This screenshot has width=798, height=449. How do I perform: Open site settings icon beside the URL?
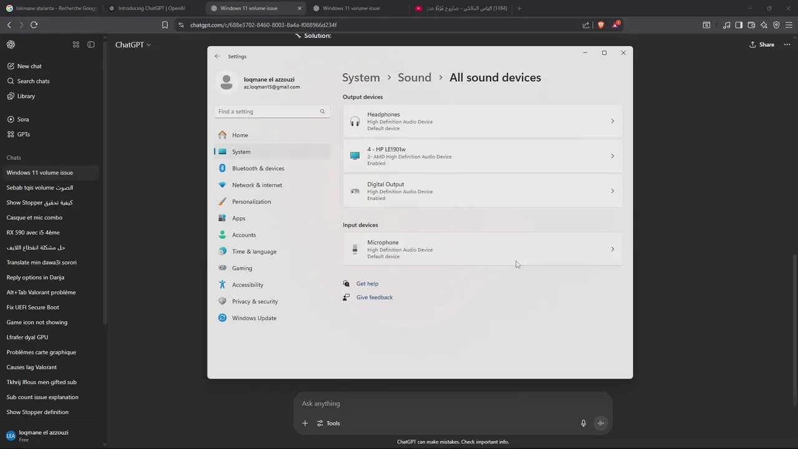click(x=181, y=25)
